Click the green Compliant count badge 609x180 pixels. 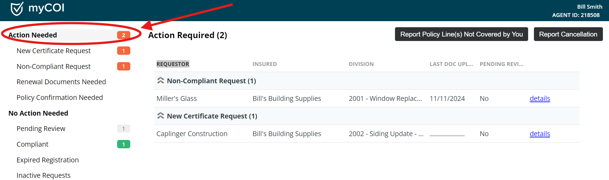[124, 144]
